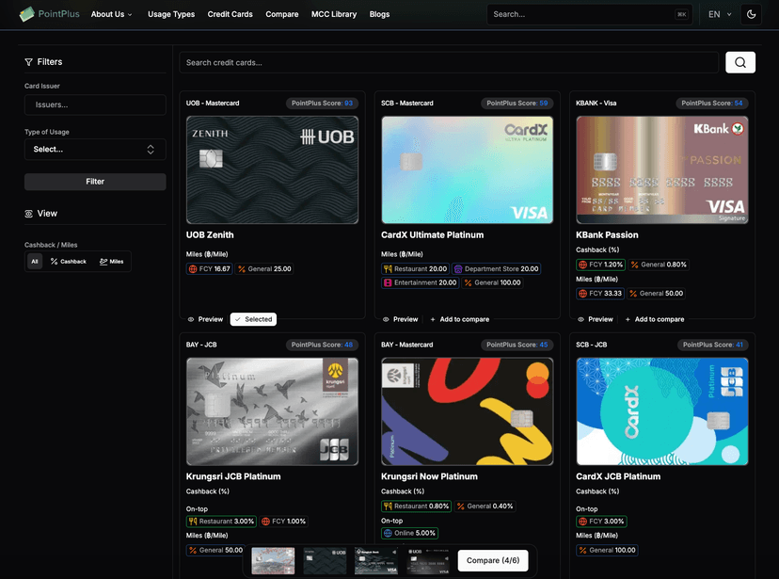The height and width of the screenshot is (579, 779).
Task: Click the KBank Passion card image
Action: (x=662, y=170)
